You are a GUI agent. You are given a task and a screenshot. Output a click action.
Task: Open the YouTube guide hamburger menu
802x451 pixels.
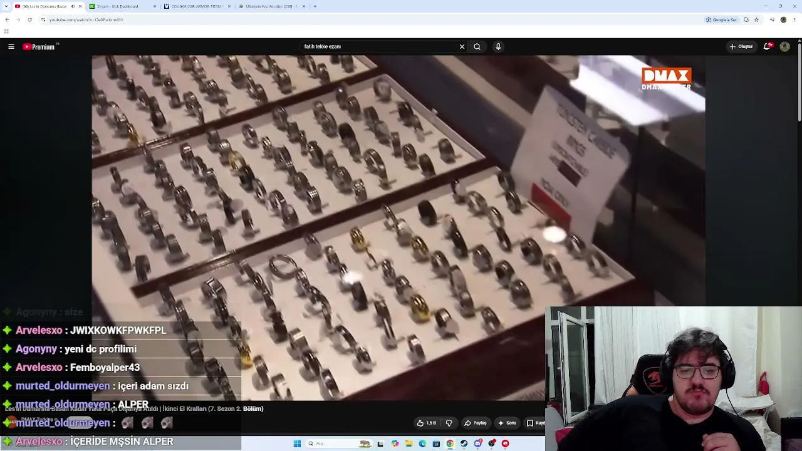point(11,46)
